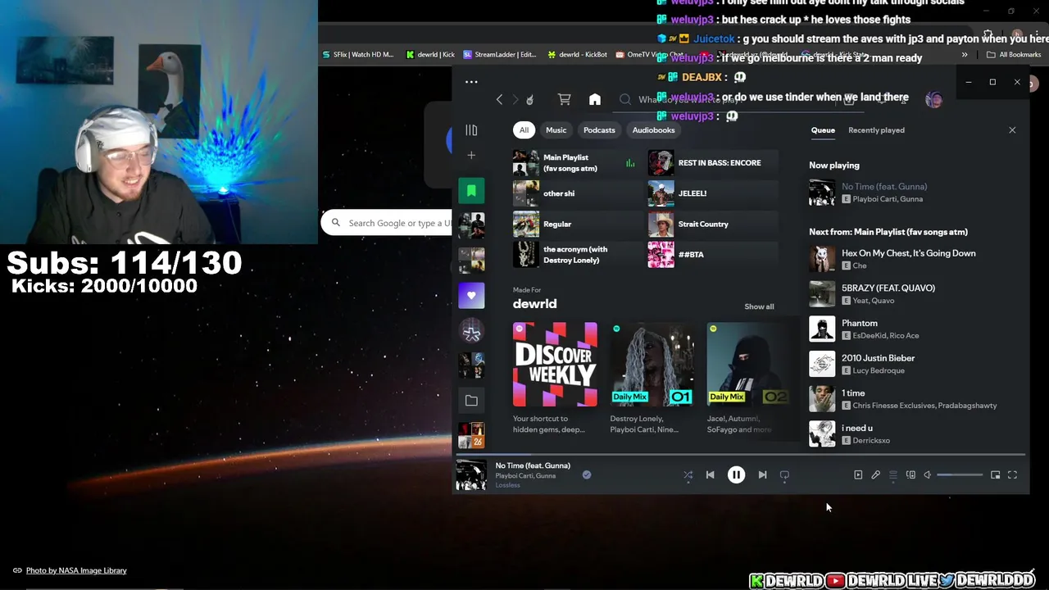Go forward in Spotify navigation
Viewport: 1049px width, 590px height.
(515, 99)
